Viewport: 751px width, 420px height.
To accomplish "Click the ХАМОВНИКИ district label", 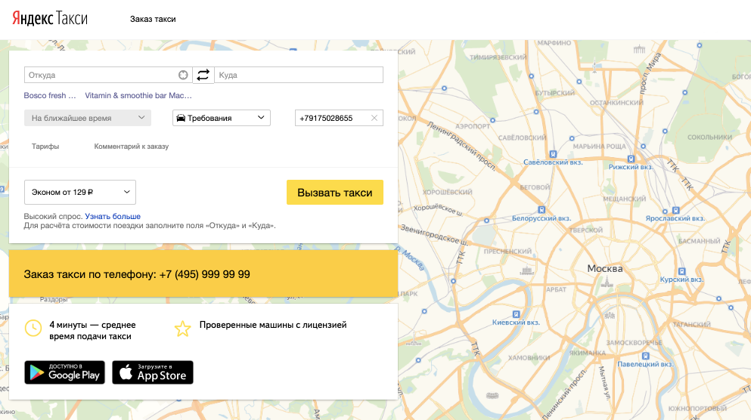I will (x=529, y=358).
